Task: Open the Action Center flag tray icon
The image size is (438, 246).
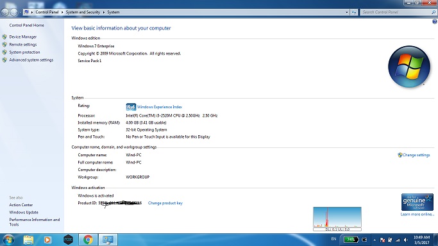Action: [x=382, y=240]
